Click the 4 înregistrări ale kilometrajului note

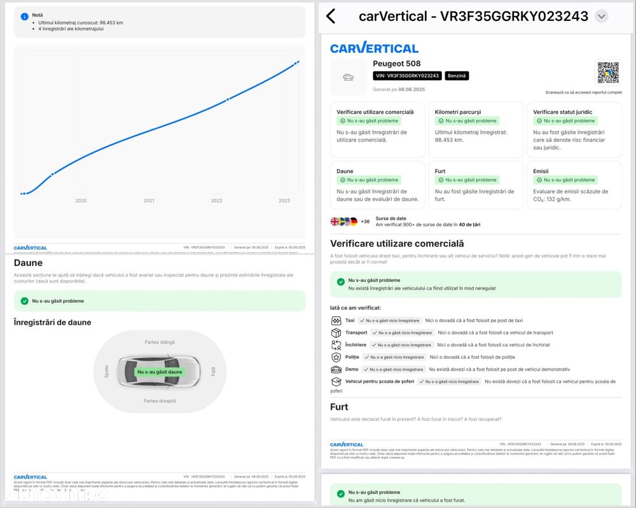tap(71, 29)
